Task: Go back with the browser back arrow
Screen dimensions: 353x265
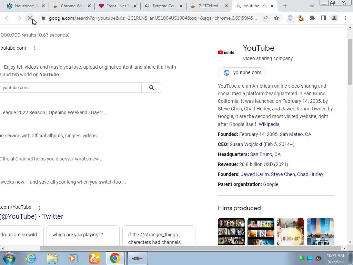Action: tap(8, 18)
